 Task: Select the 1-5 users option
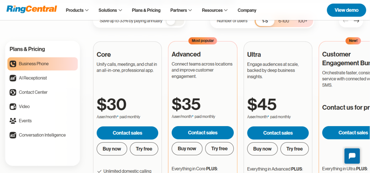[x=265, y=21]
